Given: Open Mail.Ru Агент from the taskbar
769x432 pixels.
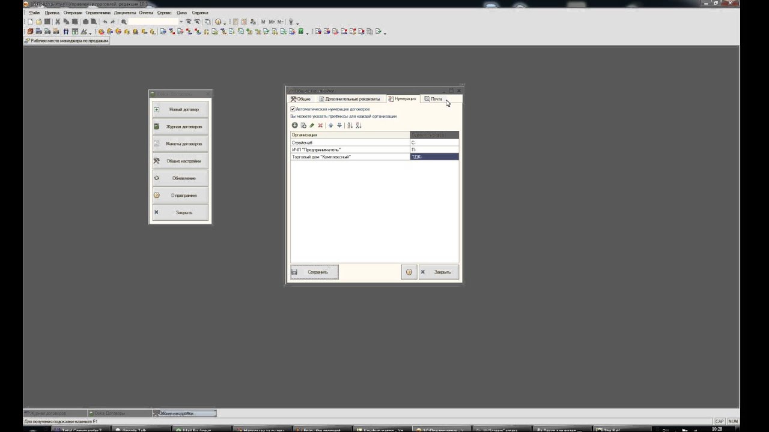Looking at the screenshot, I should tap(201, 430).
